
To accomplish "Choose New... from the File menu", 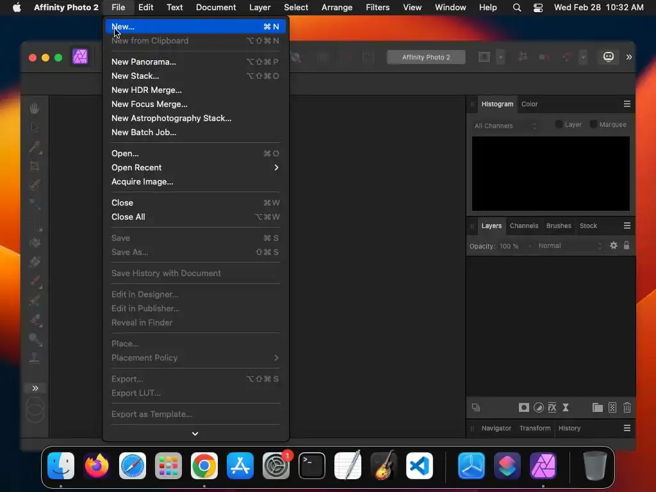I will [x=195, y=26].
